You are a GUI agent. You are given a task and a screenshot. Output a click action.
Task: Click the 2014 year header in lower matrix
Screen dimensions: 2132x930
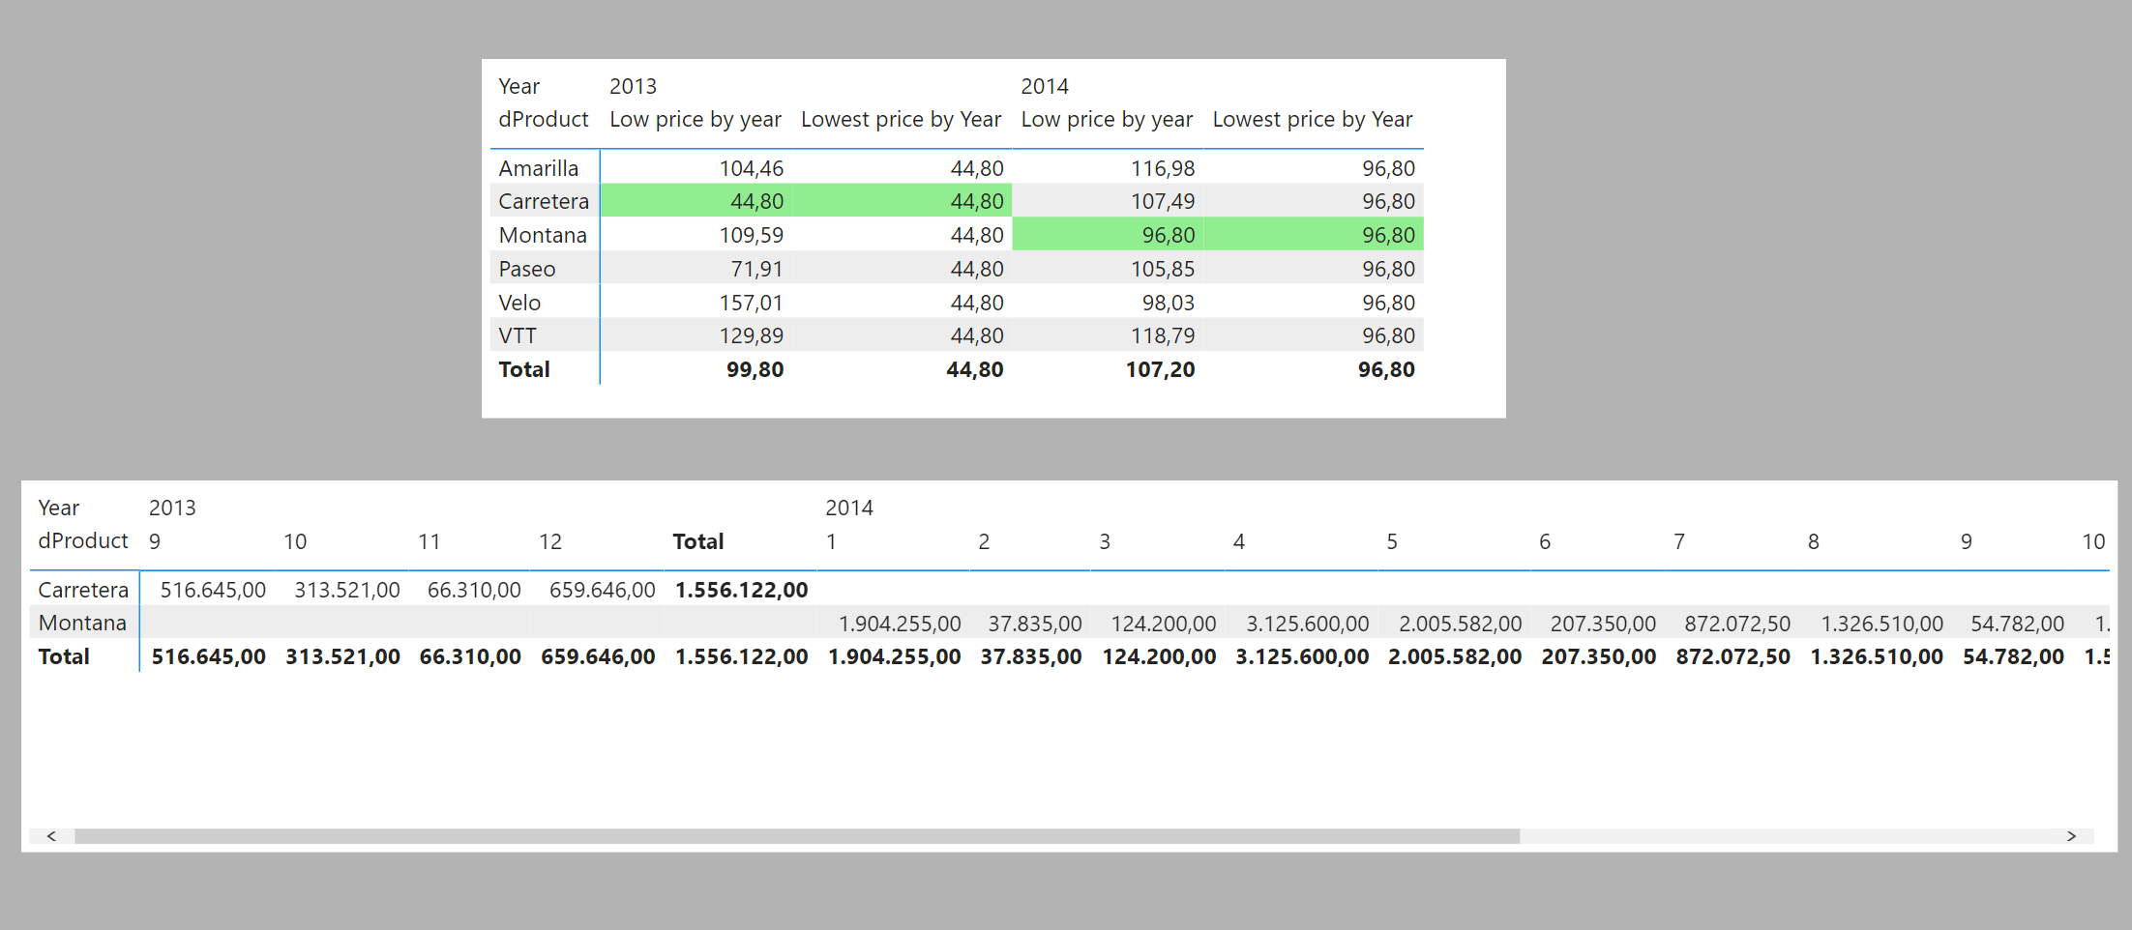(849, 508)
